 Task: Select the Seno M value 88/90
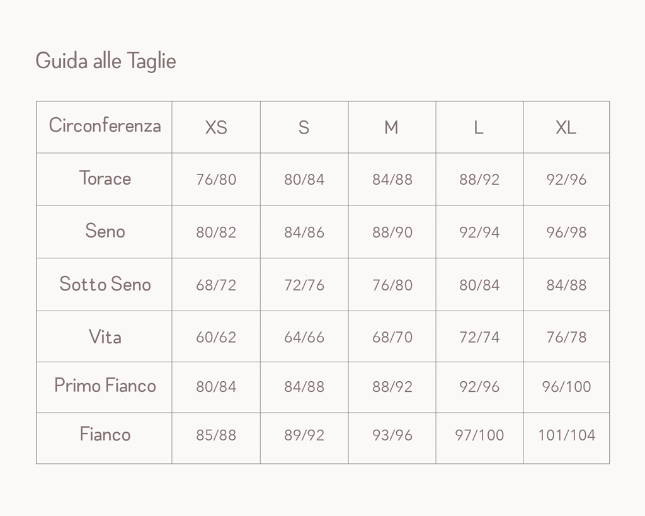point(392,232)
